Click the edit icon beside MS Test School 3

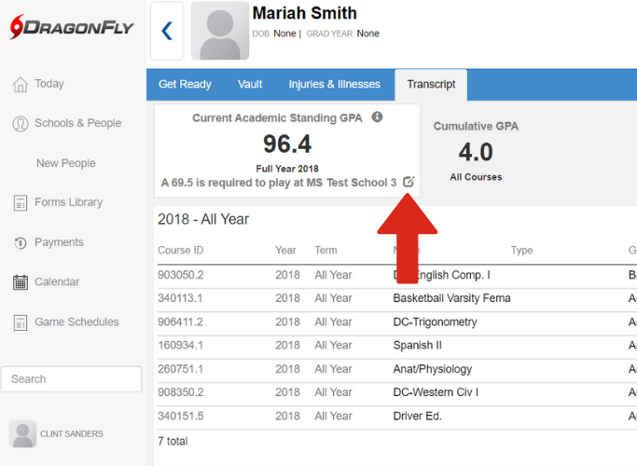409,183
